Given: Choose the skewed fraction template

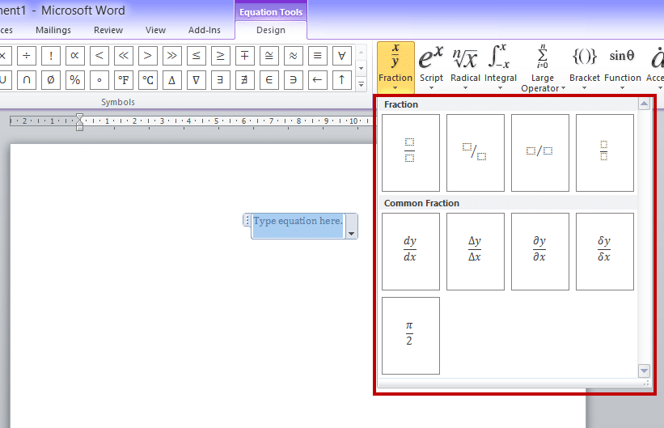Looking at the screenshot, I should pos(475,152).
